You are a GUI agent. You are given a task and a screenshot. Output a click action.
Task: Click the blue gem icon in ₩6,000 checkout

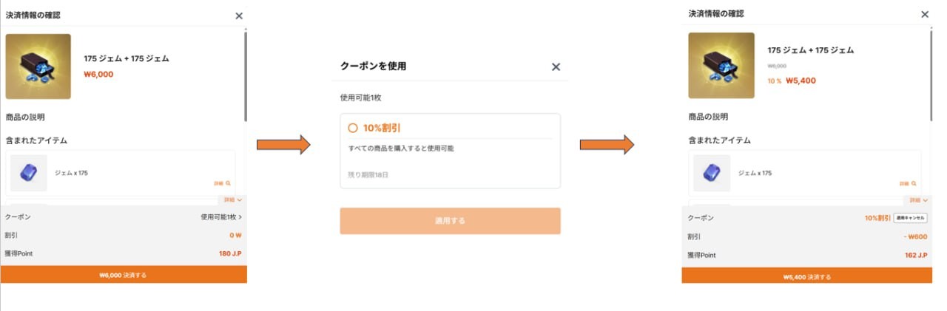click(29, 173)
